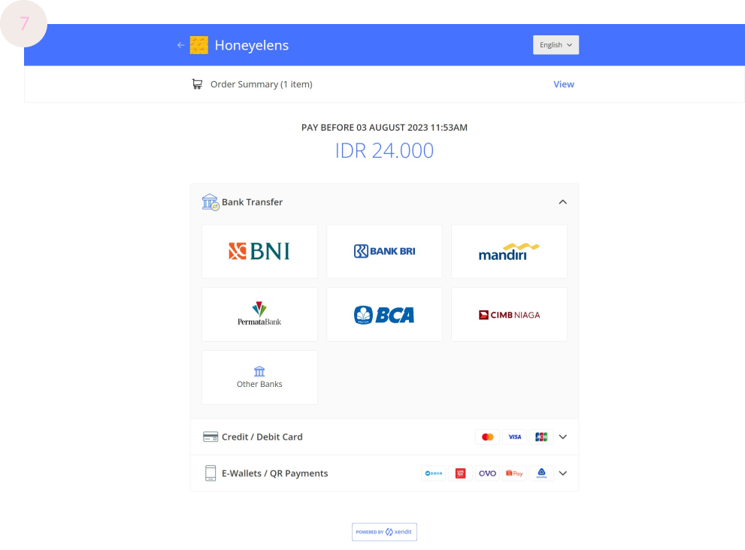Screen dimensions: 745x550
Task: Open the Other Banks option
Action: (259, 377)
